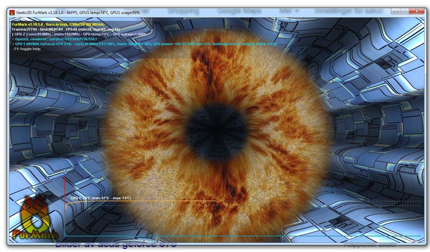Viewport: 430px width, 252px height.
Task: Click the OpenGL renderer GeForce GTX 670 line
Action: [x=55, y=39]
